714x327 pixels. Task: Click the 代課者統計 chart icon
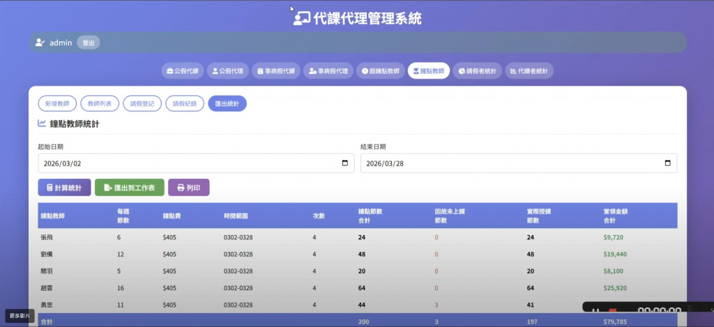(514, 71)
